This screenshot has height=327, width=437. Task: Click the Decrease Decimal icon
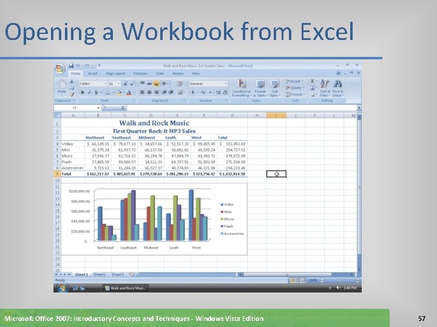[225, 92]
